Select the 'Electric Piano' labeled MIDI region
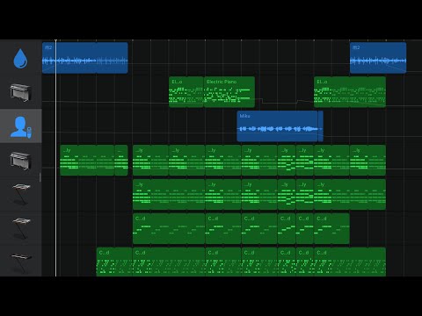The image size is (422, 316). [229, 92]
